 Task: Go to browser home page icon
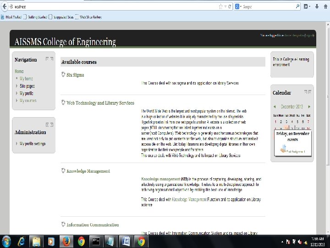click(325, 6)
